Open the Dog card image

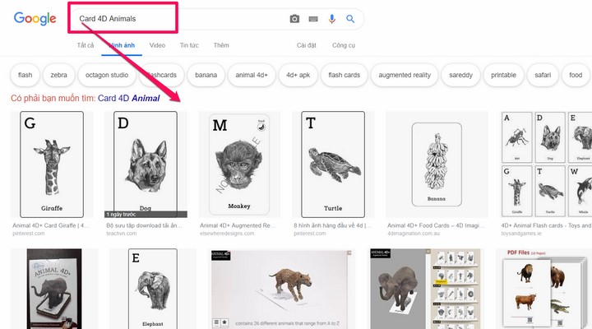pos(146,164)
